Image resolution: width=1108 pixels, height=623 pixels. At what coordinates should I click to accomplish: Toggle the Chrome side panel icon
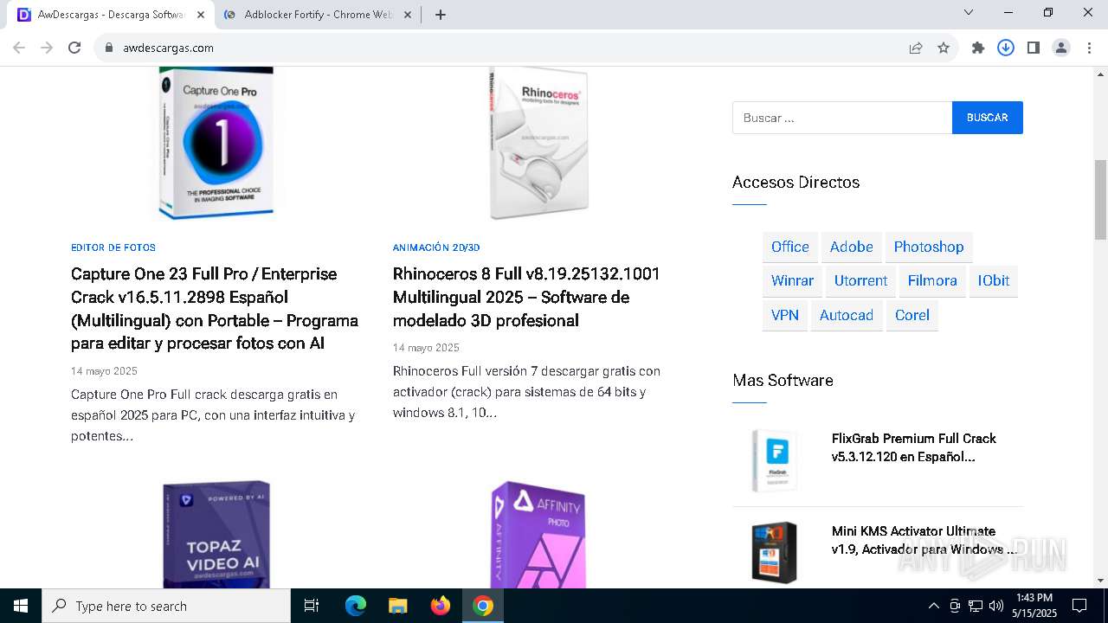1034,48
